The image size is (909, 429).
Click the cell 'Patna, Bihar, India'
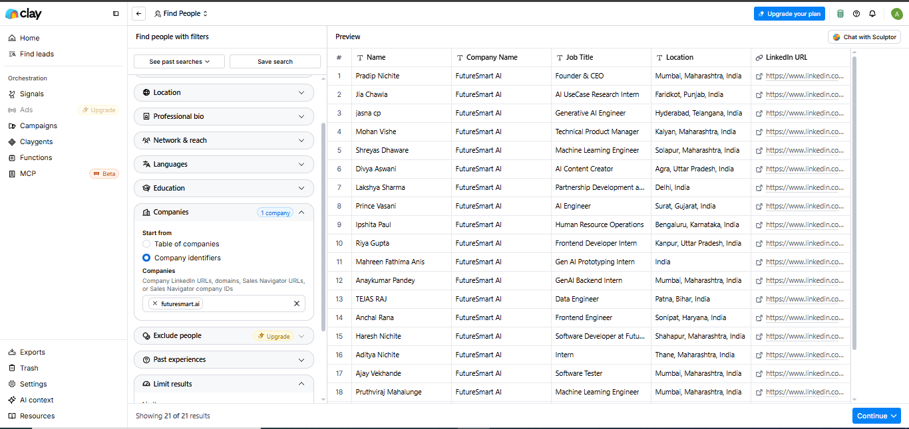[x=701, y=299]
